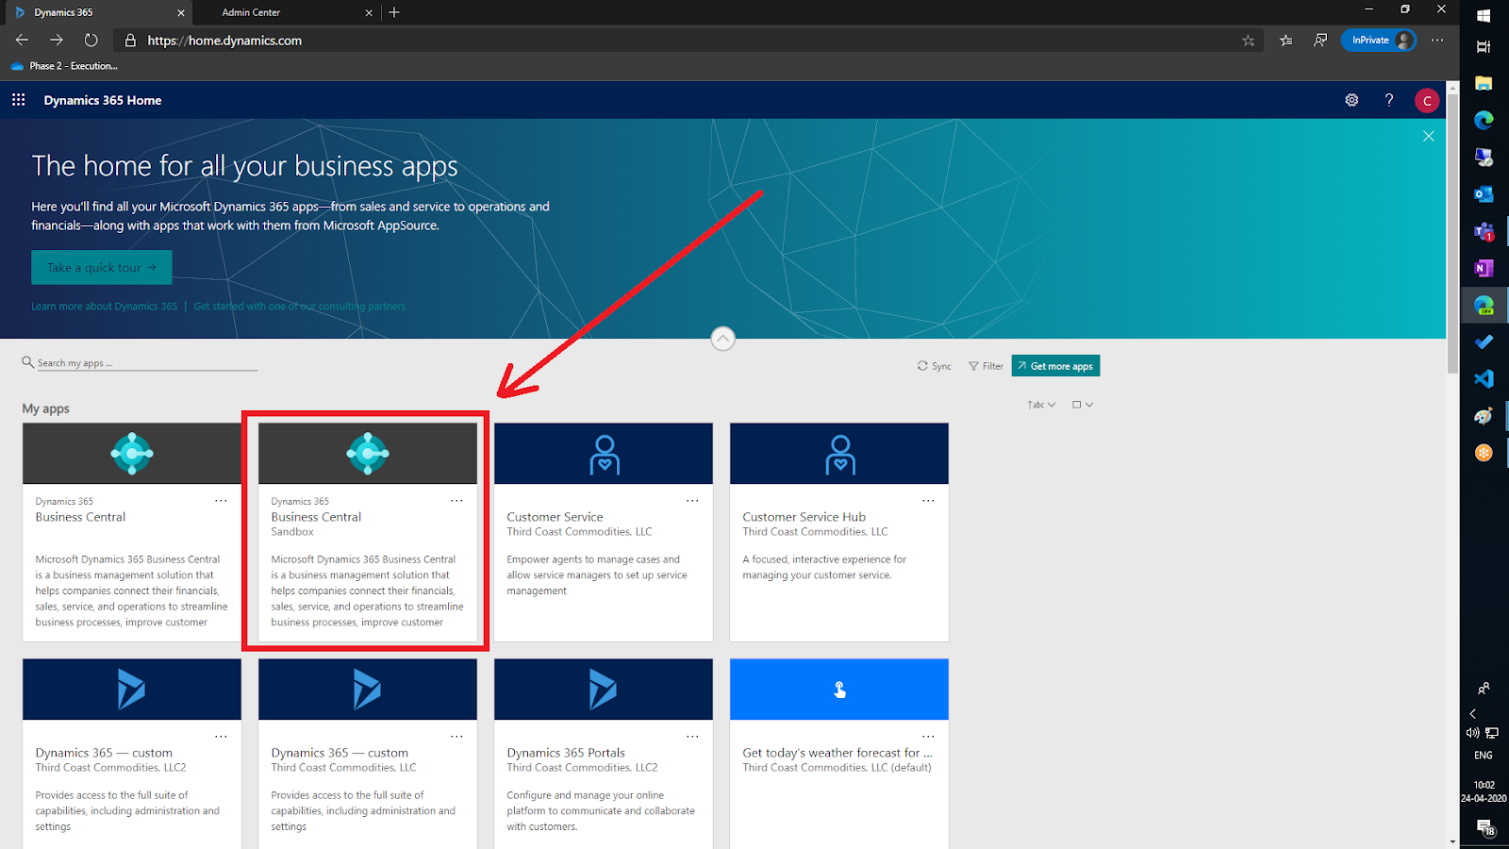
Task: Open Microsoft To Do checkmark icon in taskbar
Action: point(1484,342)
